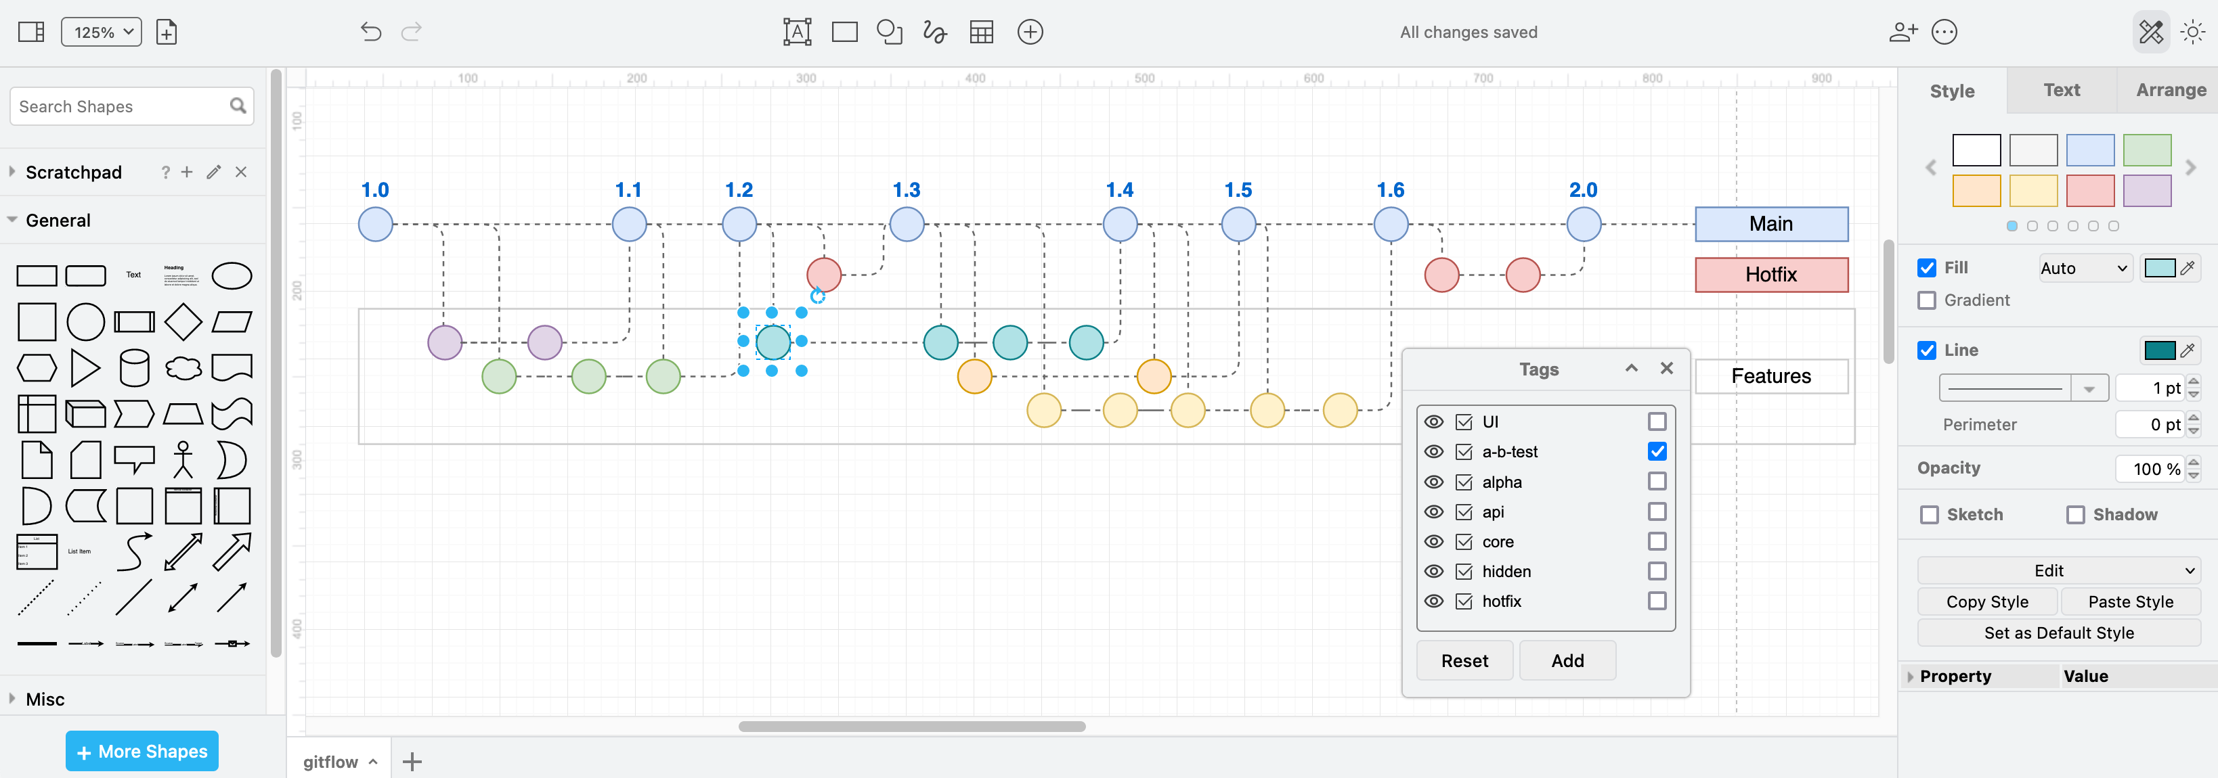Click the teal line color swatch
The height and width of the screenshot is (778, 2218).
[2158, 349]
